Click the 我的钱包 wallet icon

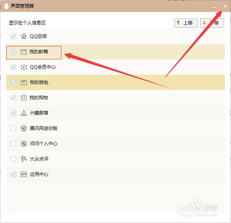[x=23, y=82]
